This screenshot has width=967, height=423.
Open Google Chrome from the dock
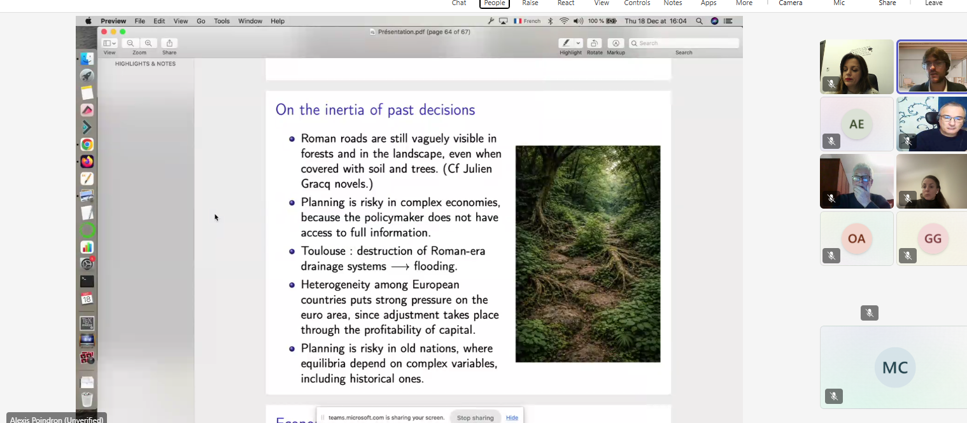point(87,144)
